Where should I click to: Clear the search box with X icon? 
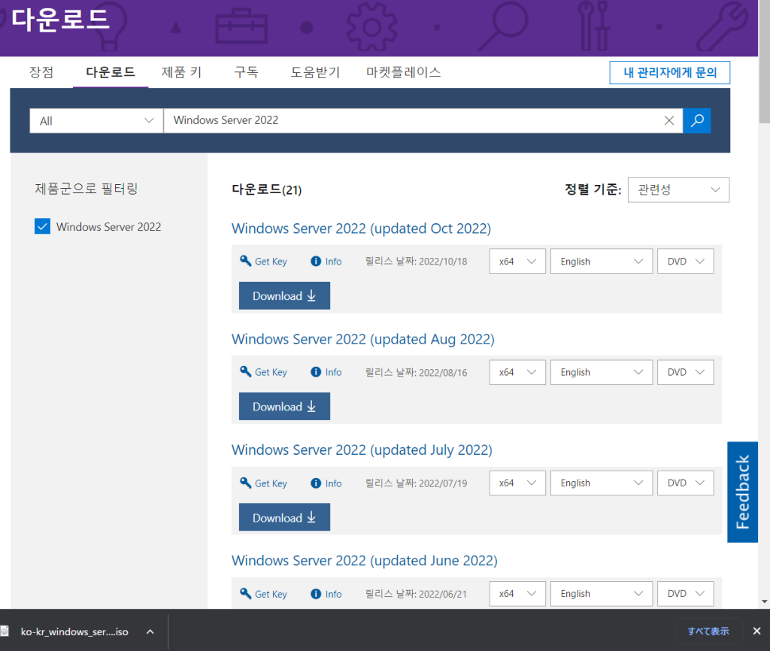[668, 120]
